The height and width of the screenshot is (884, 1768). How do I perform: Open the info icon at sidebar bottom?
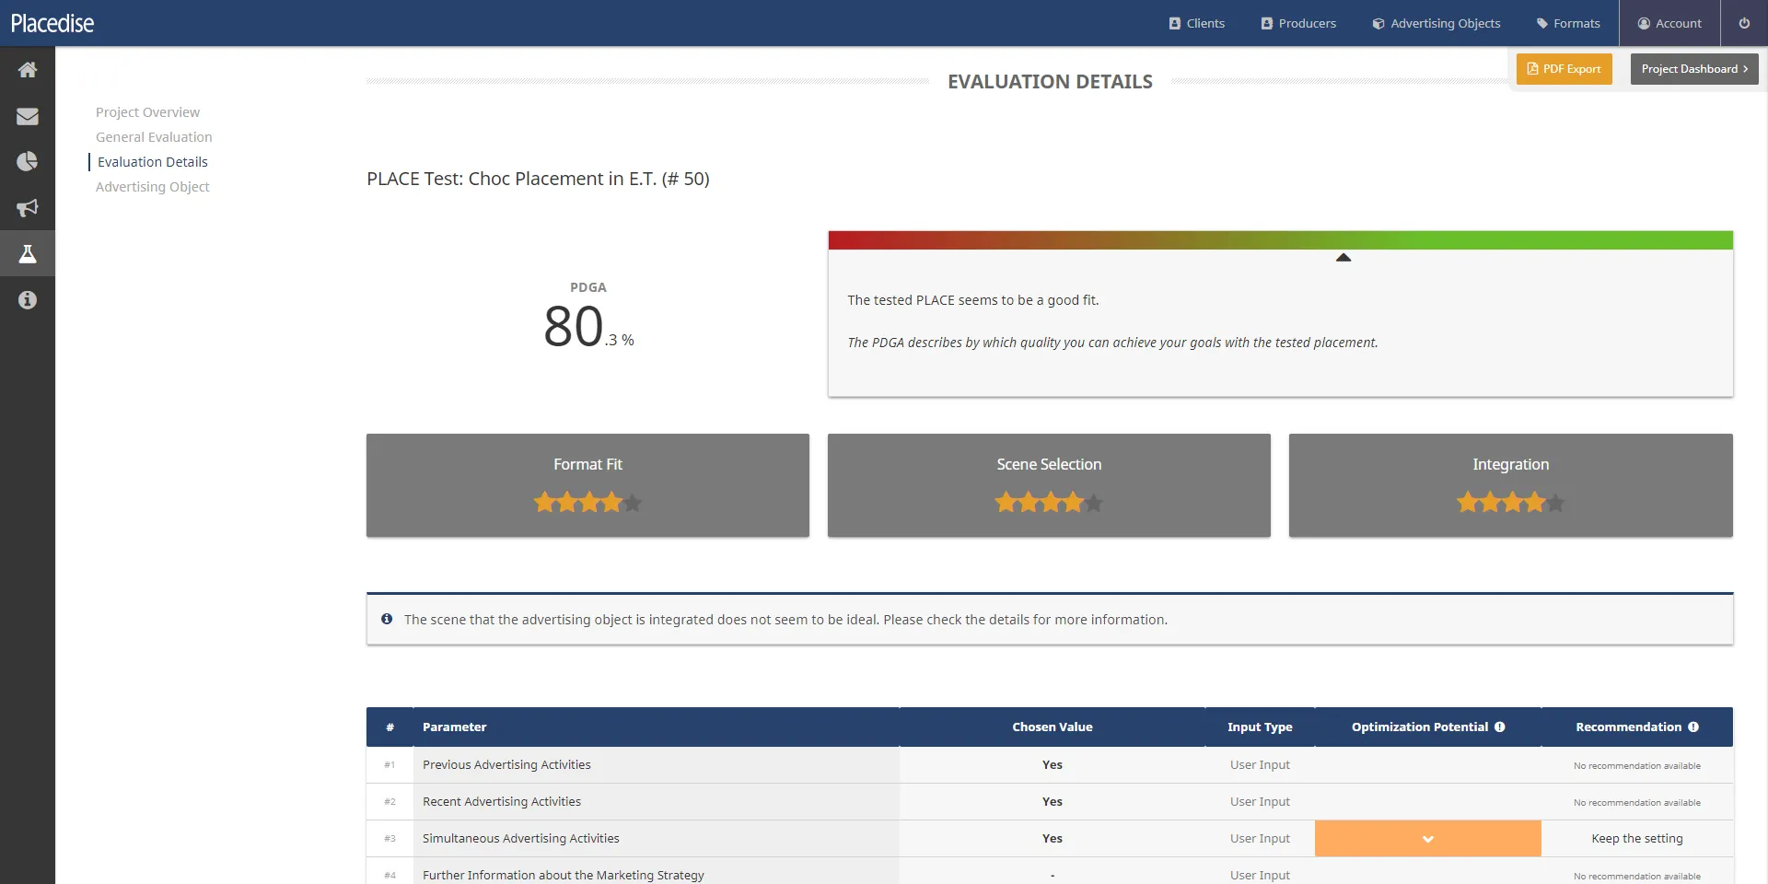point(28,299)
